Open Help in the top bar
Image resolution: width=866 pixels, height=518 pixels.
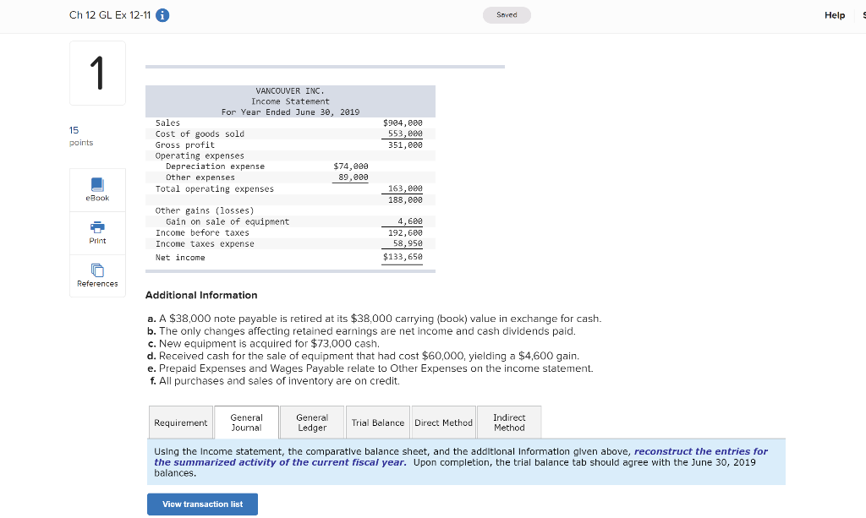click(834, 14)
